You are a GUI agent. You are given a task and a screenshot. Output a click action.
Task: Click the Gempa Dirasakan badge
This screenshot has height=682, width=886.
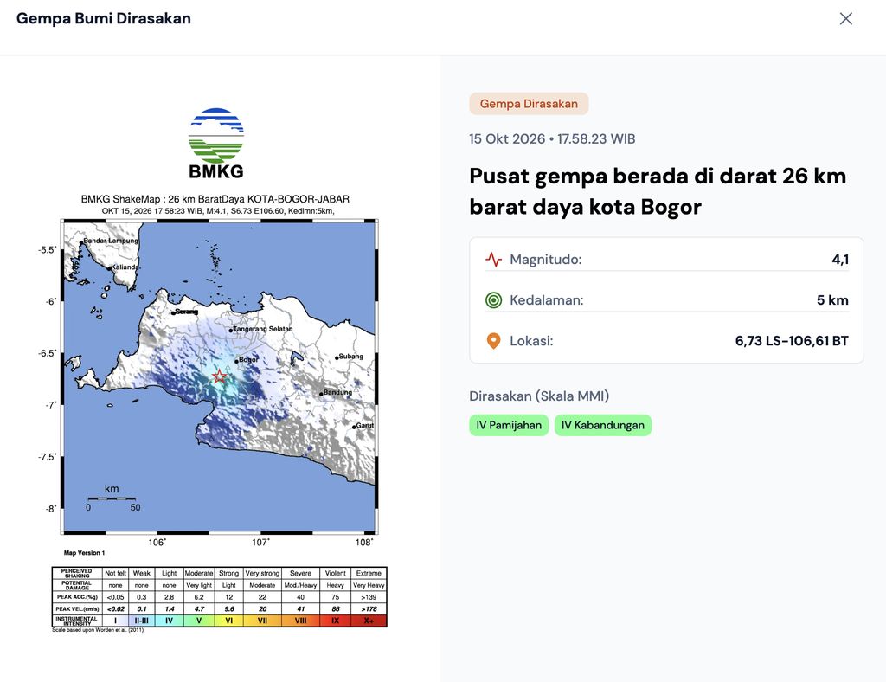coord(529,104)
